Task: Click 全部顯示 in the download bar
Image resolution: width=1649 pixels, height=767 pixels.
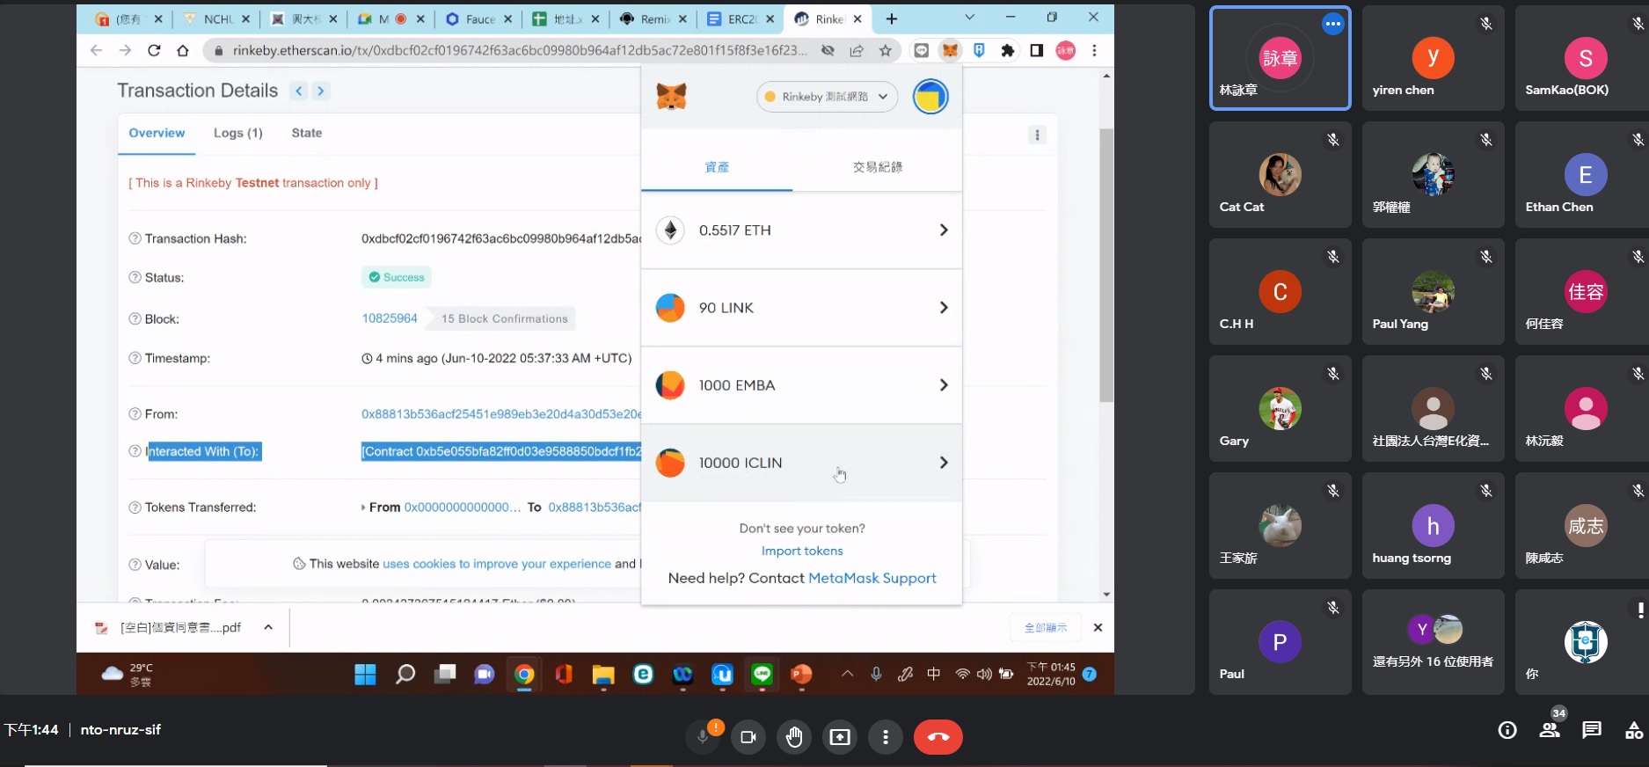Action: tap(1046, 627)
